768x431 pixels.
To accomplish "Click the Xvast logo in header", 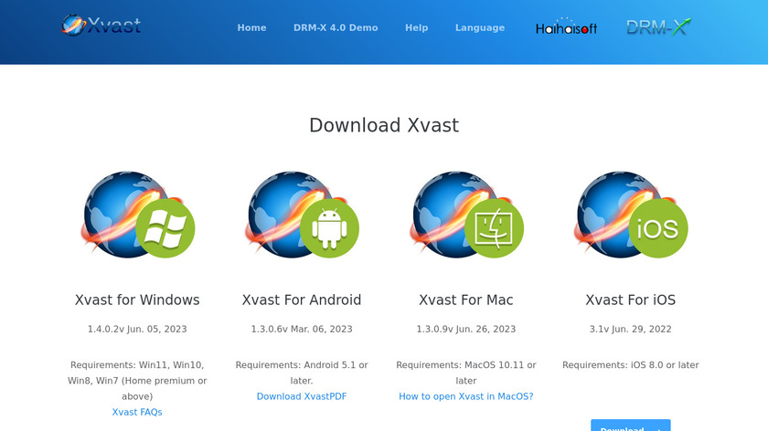I will click(x=101, y=25).
